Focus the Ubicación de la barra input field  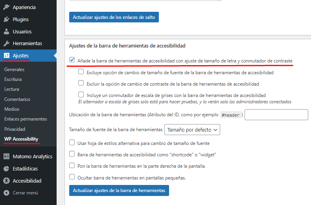(276, 115)
